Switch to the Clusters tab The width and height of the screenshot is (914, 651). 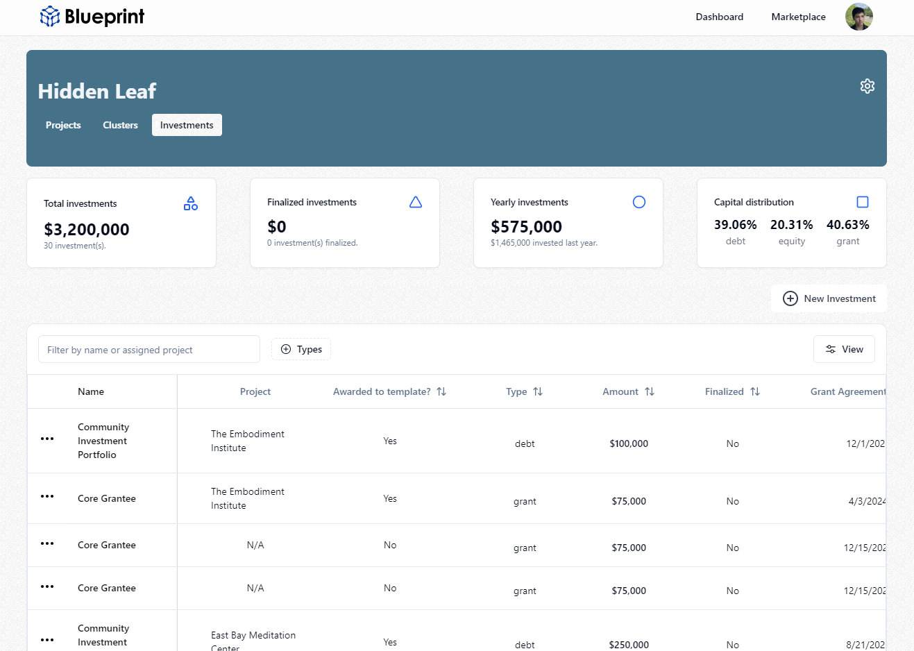pos(120,125)
